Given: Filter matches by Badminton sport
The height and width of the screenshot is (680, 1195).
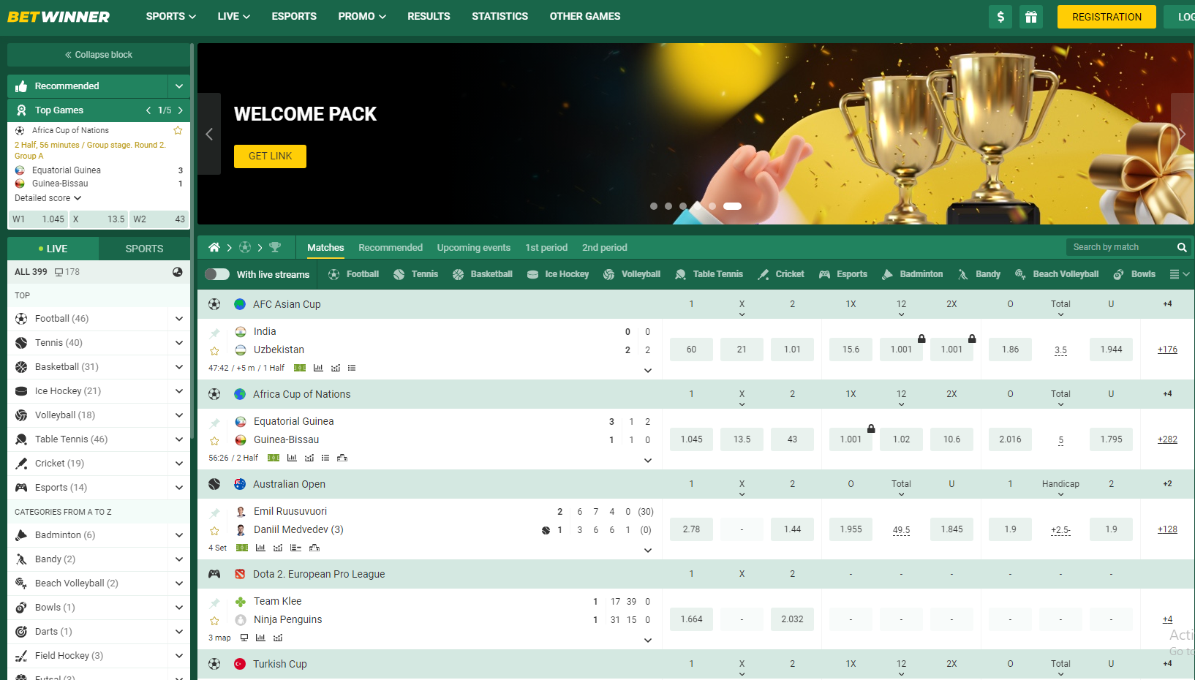Looking at the screenshot, I should 912,274.
